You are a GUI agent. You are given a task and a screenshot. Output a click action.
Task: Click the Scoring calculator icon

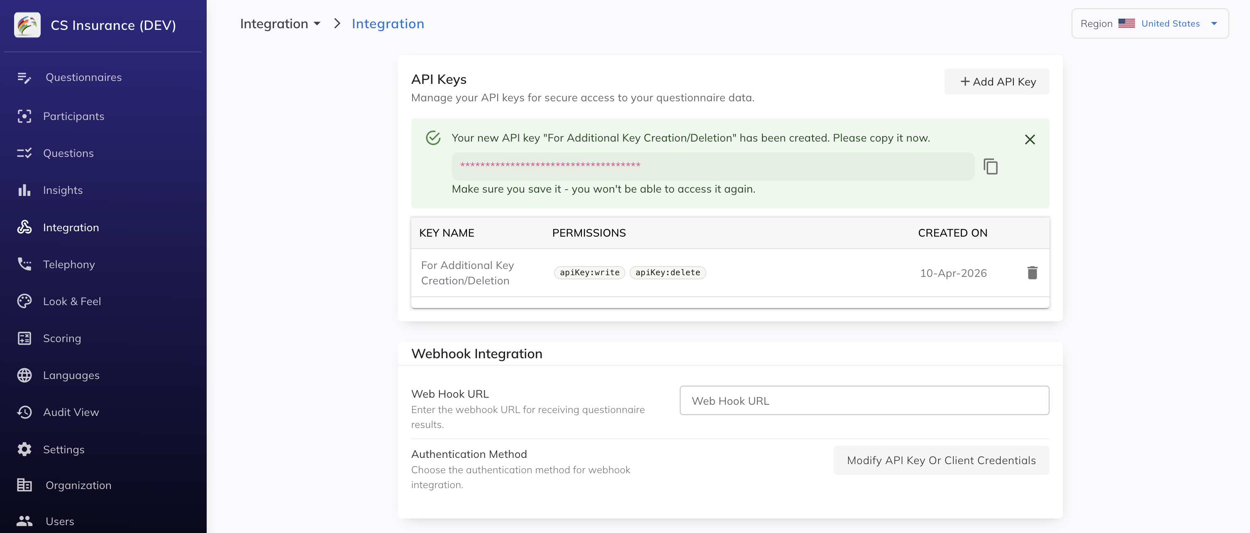pos(24,338)
